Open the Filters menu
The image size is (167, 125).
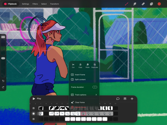point(35,4)
